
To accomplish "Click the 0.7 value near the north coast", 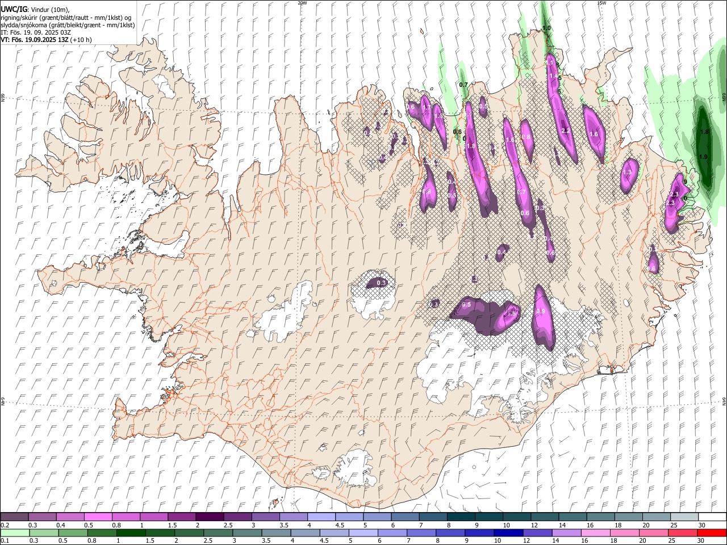I will point(463,85).
